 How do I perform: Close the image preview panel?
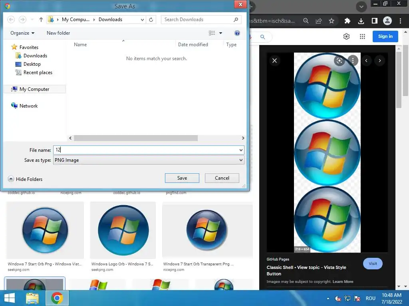(x=275, y=61)
